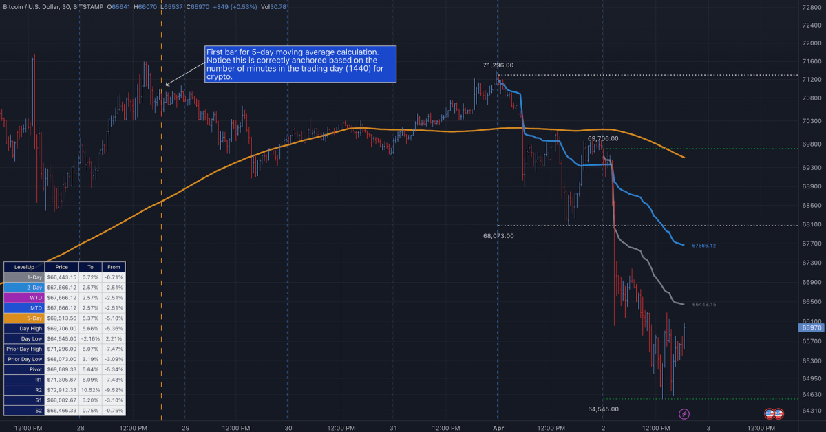Screen dimensions: 826x432
Task: Click the white arrowhead of the annotation arrow
Action: [167, 85]
